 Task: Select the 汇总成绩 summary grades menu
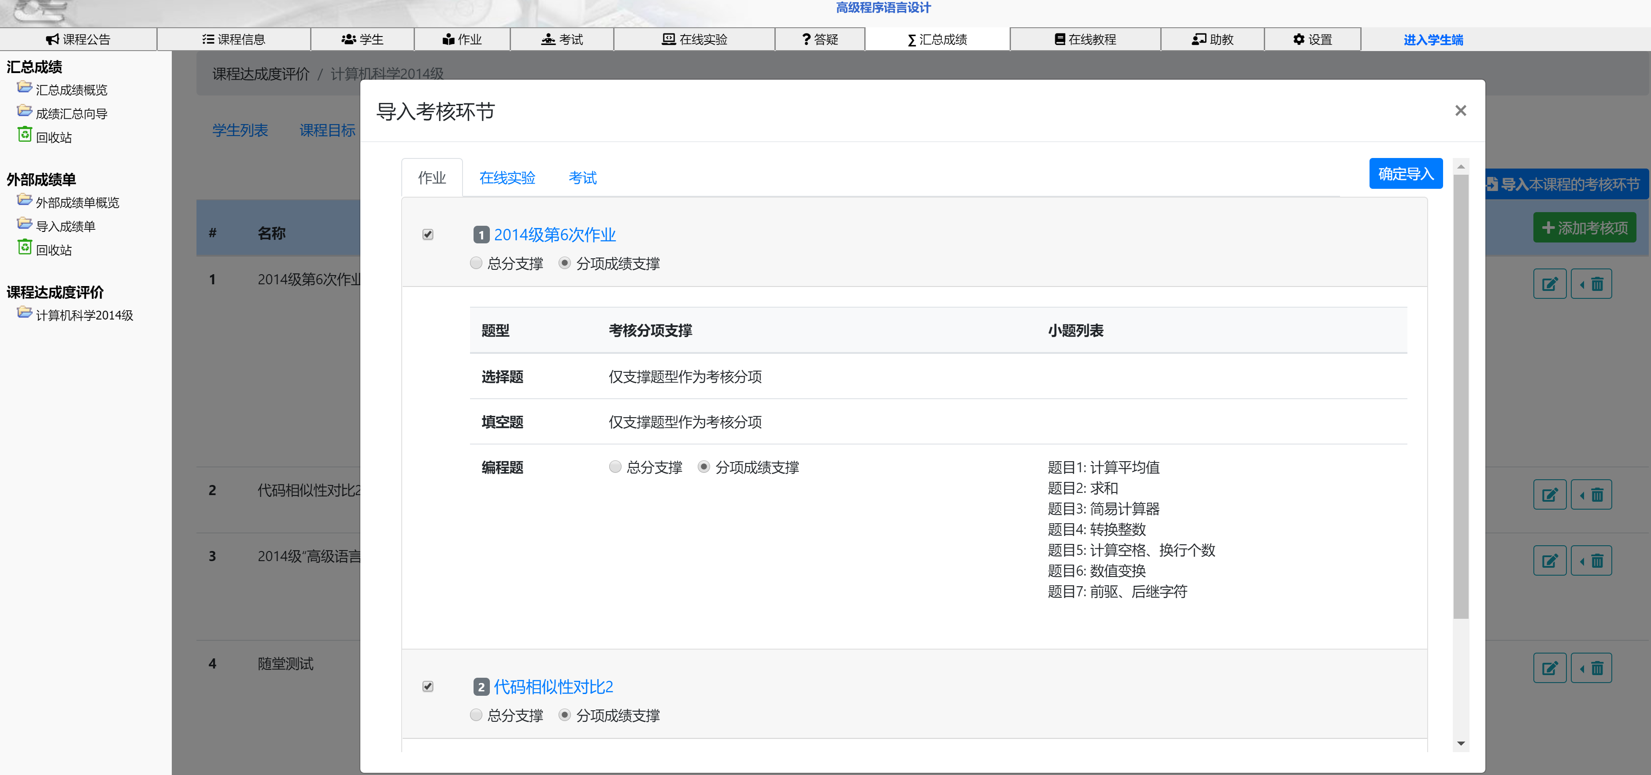click(x=938, y=40)
